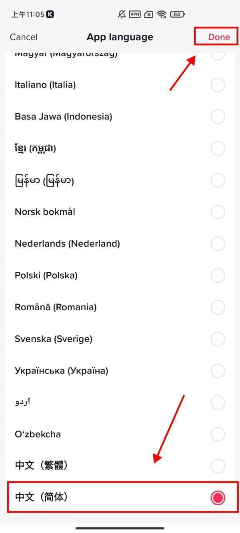Image resolution: width=240 pixels, height=533 pixels.
Task: Tap the SIM card error icon
Action: (148, 14)
